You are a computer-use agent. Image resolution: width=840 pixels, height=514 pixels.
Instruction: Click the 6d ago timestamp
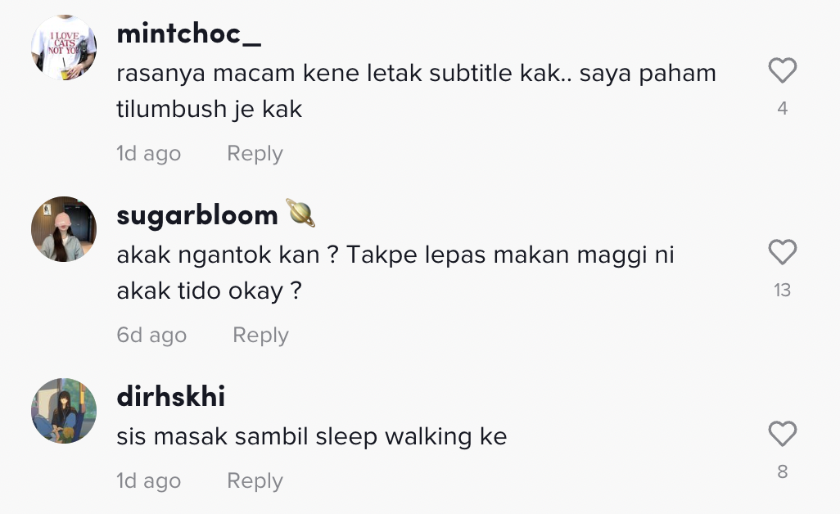click(151, 336)
